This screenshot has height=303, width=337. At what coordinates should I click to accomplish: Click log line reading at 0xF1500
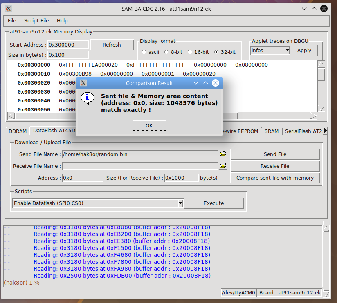122,248
